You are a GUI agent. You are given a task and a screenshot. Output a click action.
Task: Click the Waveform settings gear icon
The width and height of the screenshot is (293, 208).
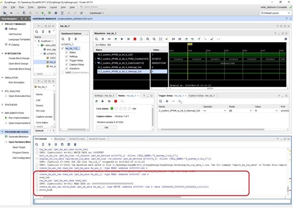[287, 39]
